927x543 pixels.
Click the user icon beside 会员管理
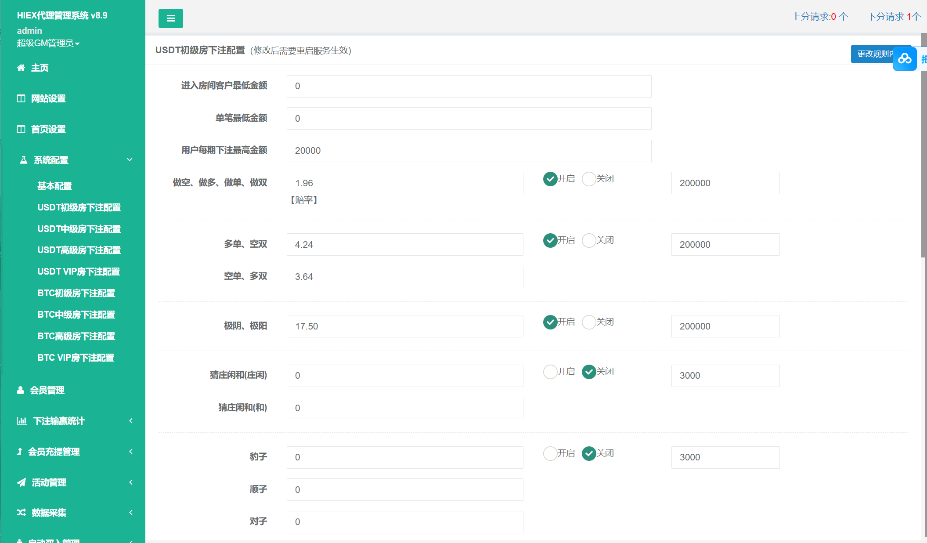coord(20,390)
